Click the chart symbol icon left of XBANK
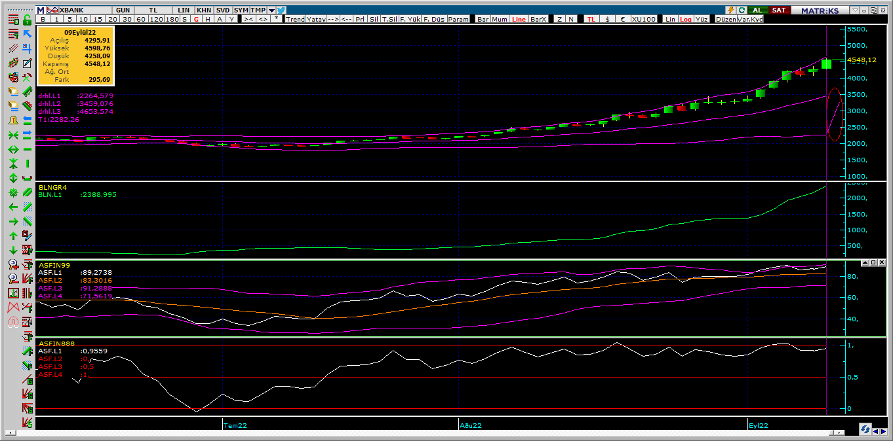The height and width of the screenshot is (441, 893). [x=52, y=10]
